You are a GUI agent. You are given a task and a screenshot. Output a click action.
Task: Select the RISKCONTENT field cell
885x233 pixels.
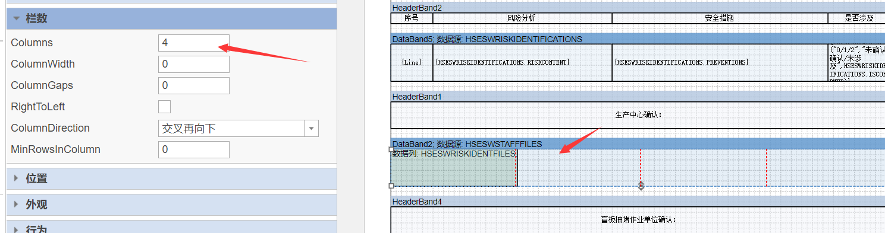tap(522, 62)
